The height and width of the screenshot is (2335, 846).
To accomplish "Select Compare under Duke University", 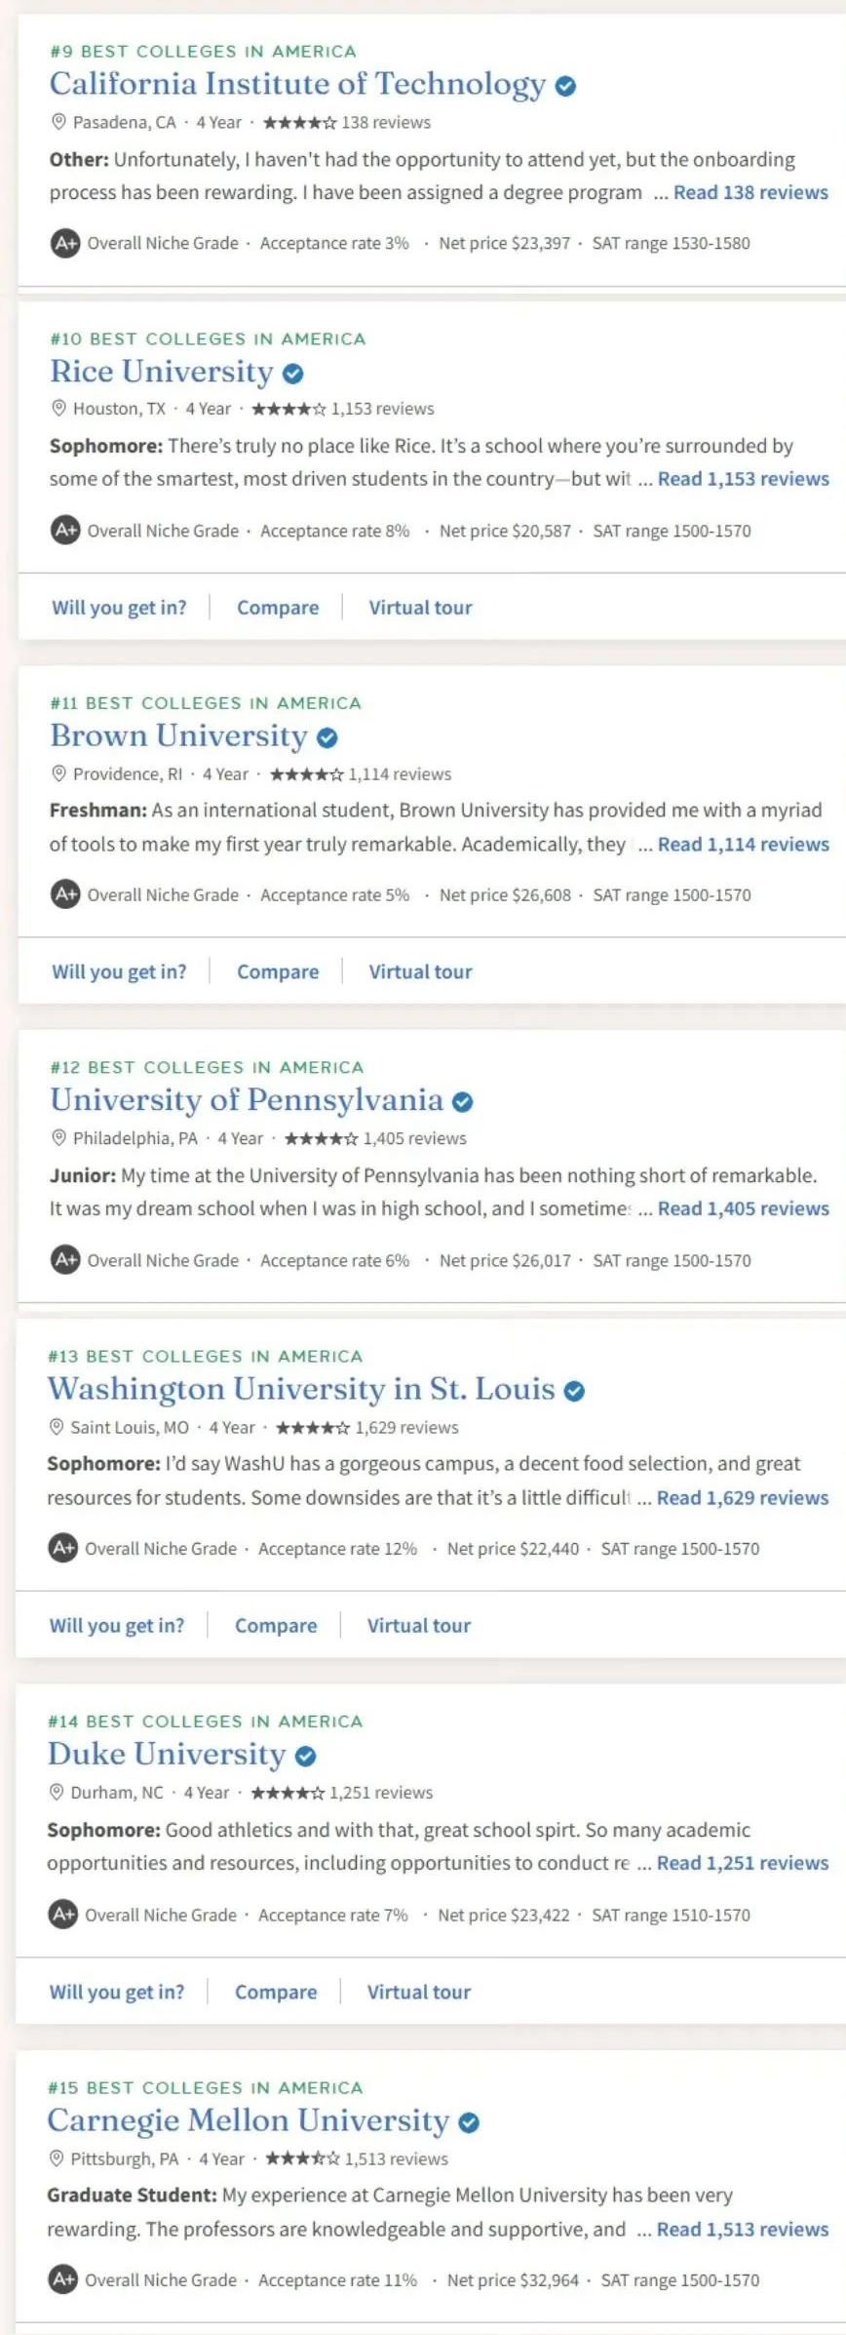I will point(276,1992).
